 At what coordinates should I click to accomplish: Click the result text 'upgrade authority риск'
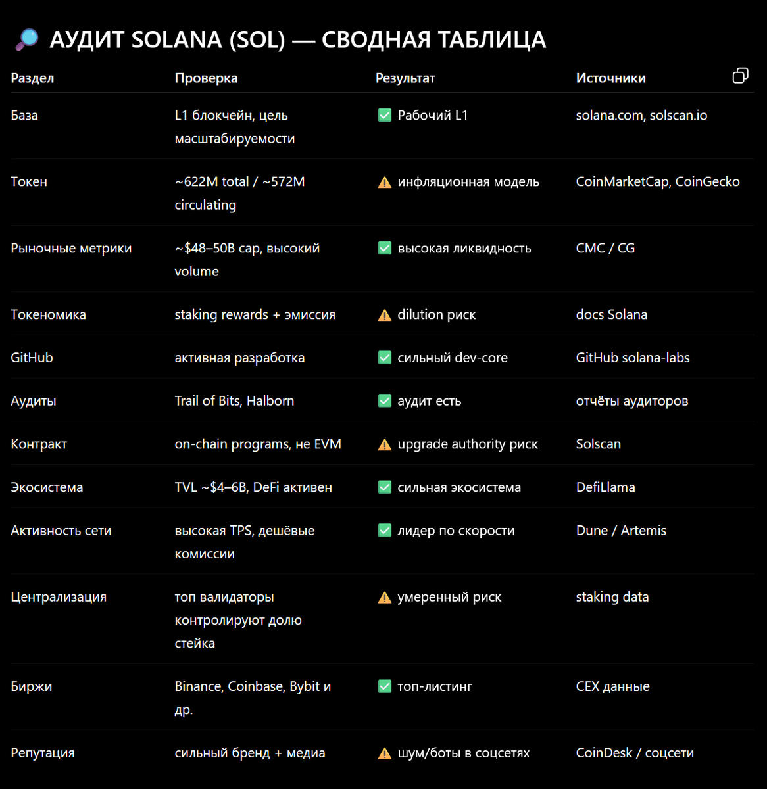[x=468, y=444]
